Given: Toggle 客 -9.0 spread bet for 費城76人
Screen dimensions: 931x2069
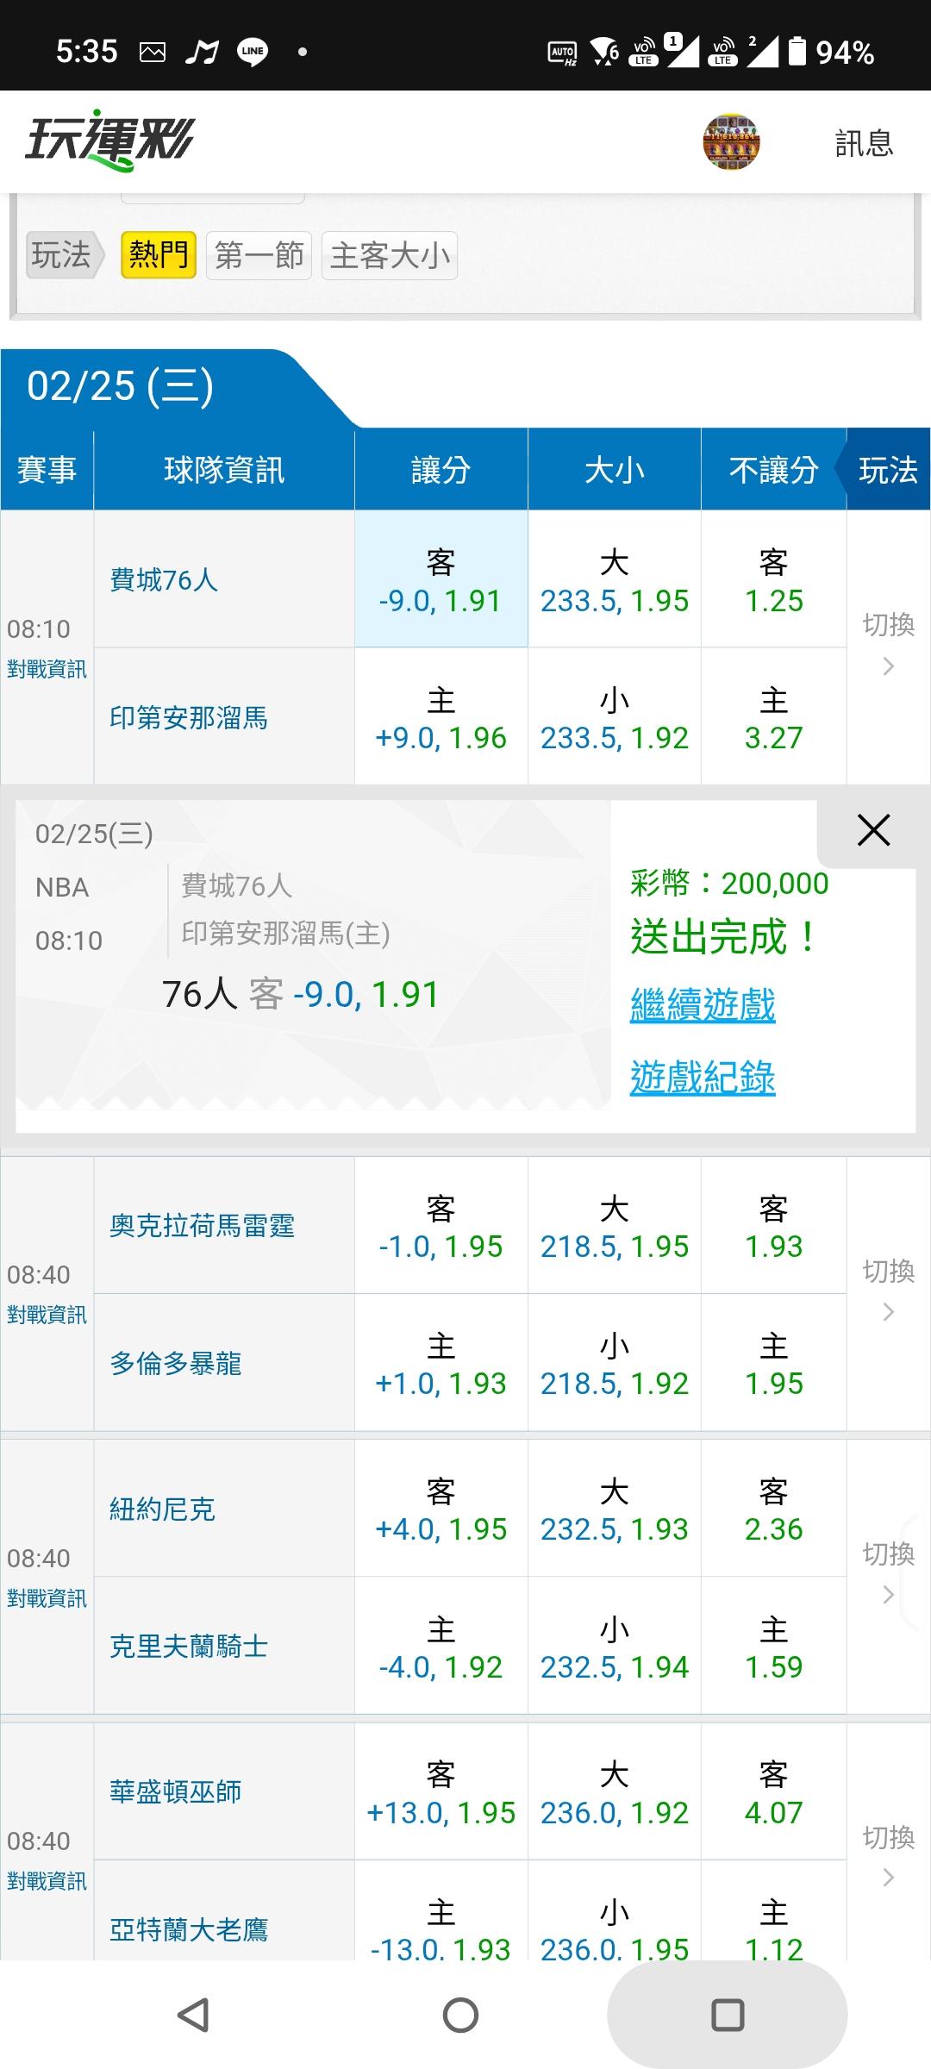Looking at the screenshot, I should click(x=441, y=580).
